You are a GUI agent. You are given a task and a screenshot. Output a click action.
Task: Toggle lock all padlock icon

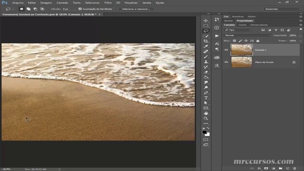click(x=257, y=41)
